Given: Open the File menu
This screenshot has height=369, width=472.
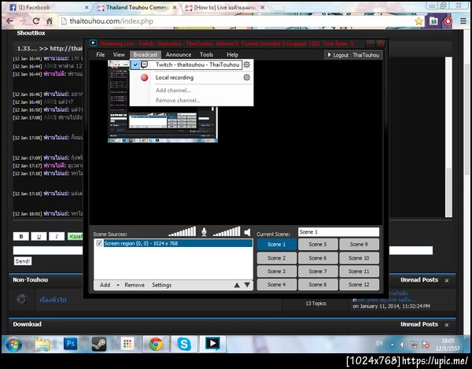Looking at the screenshot, I should (101, 54).
